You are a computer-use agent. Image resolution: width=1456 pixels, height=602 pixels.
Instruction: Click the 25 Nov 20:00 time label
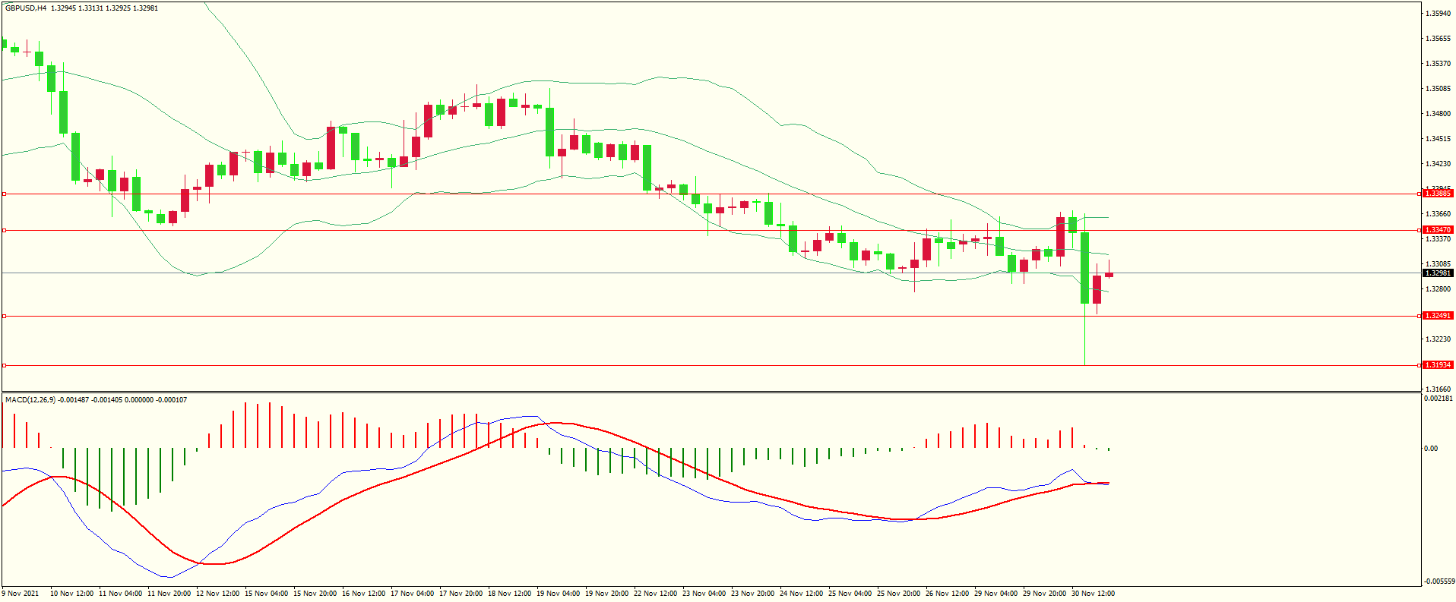click(x=898, y=594)
